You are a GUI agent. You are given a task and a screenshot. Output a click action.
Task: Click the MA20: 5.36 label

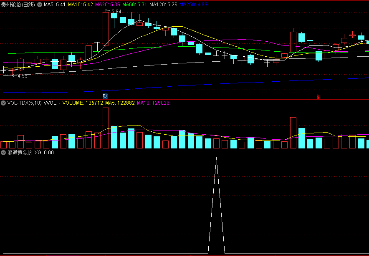coord(108,5)
